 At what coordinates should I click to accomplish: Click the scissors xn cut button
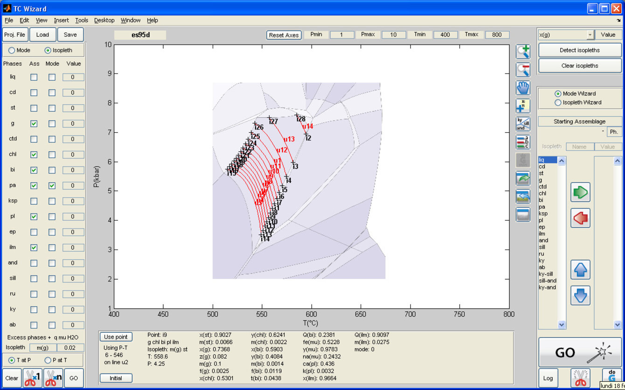53,378
